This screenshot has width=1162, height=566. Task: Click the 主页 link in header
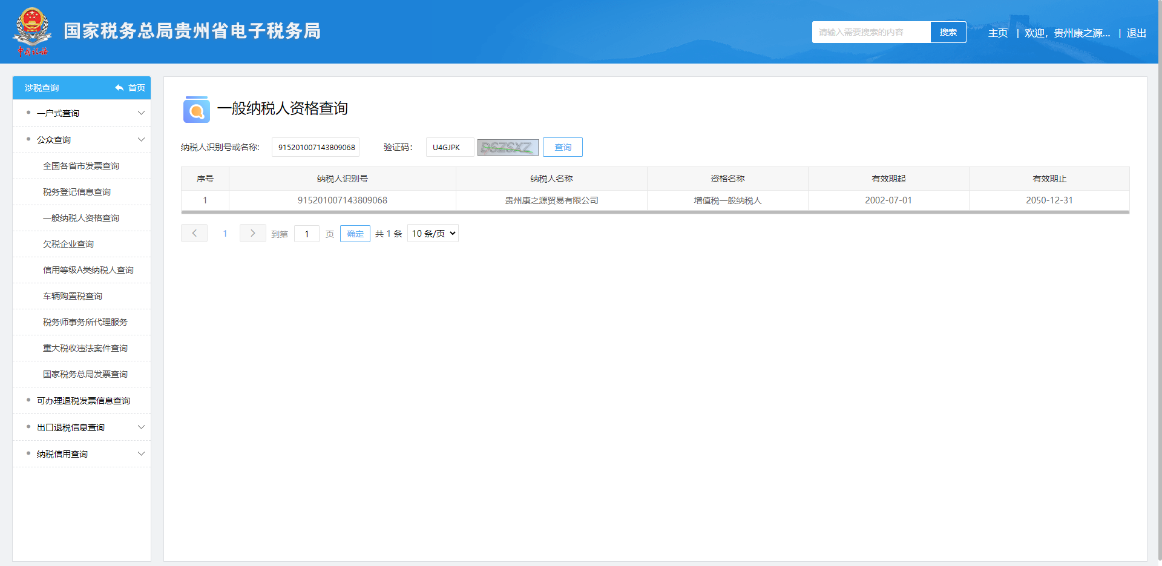point(997,33)
